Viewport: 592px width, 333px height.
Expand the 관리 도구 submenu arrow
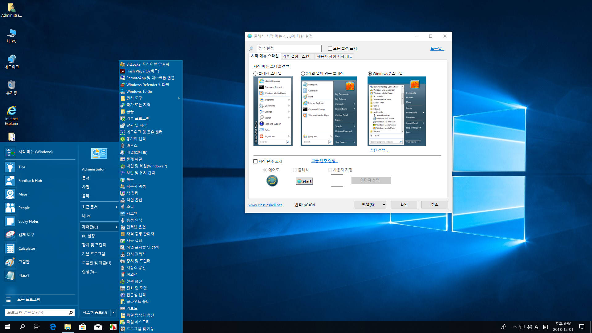point(179,98)
